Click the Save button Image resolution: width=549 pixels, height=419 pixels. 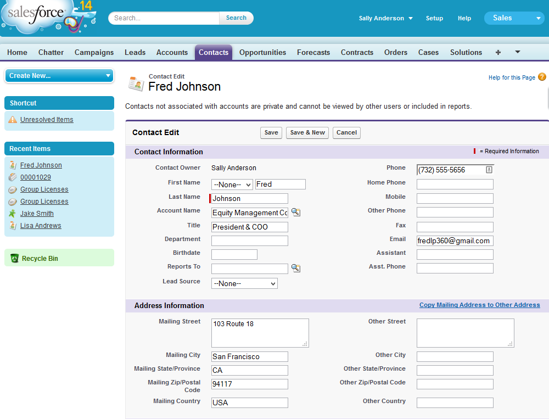[x=271, y=132]
